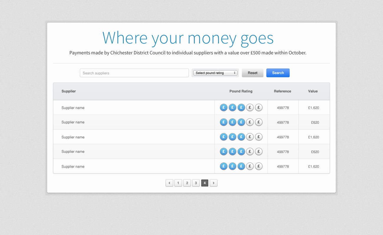Click second blue pound coin in third row
This screenshot has width=383, height=235.
click(232, 137)
